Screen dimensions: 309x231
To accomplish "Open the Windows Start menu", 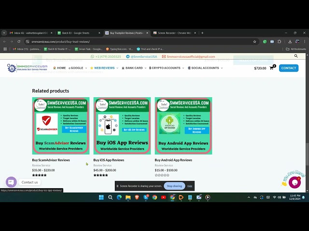I will pyautogui.click(x=101, y=197).
